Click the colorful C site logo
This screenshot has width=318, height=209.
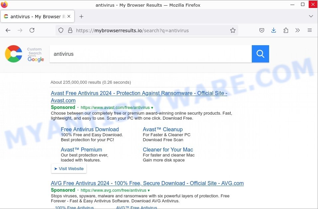pos(14,54)
